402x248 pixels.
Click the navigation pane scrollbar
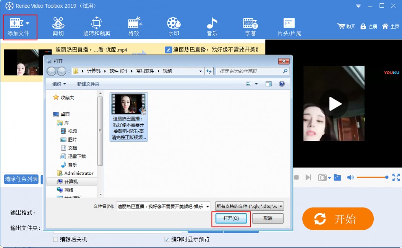point(100,131)
